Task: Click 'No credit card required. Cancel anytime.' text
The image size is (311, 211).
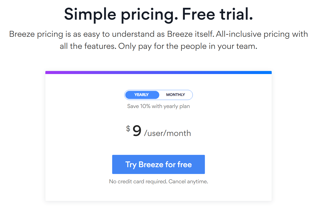Action: tap(158, 181)
